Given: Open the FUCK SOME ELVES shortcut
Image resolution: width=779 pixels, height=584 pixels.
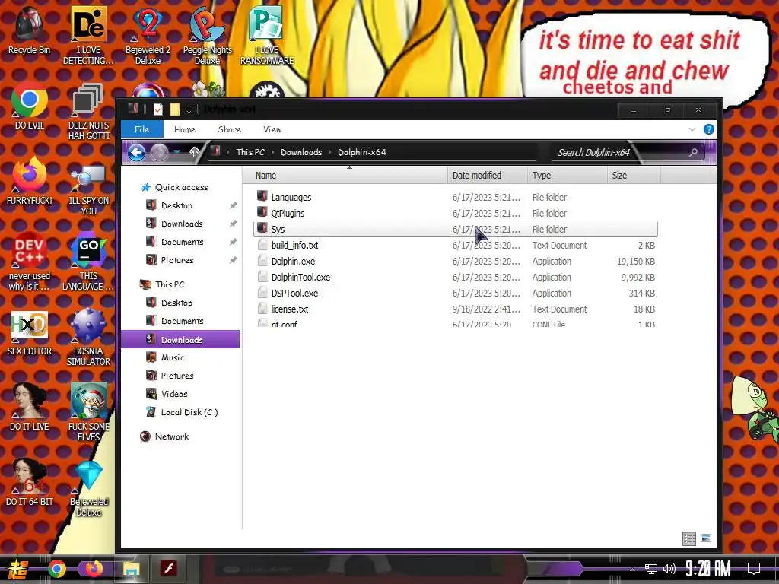Looking at the screenshot, I should pos(88,412).
